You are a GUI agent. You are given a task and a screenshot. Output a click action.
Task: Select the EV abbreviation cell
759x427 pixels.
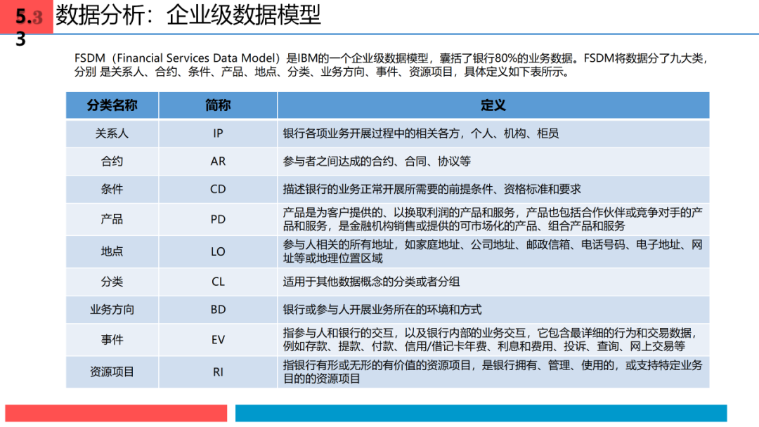click(x=218, y=340)
